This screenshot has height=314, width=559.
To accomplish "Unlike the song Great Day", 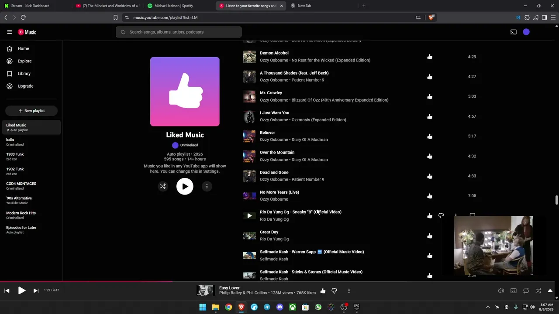I will click(430, 236).
